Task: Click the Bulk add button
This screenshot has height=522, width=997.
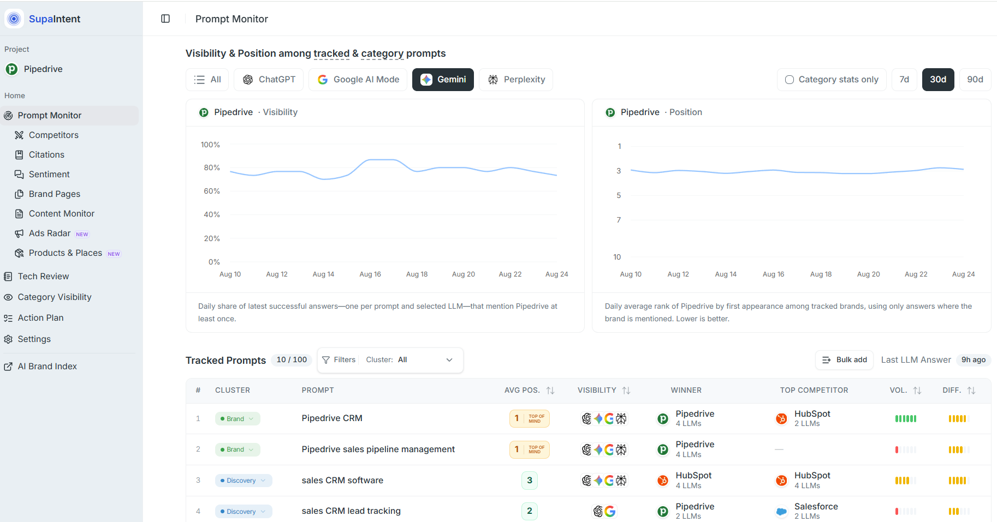Action: pyautogui.click(x=844, y=360)
